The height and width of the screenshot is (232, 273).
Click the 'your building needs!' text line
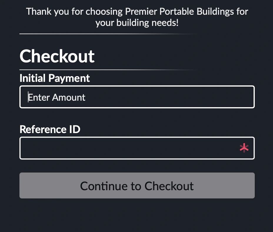click(137, 23)
